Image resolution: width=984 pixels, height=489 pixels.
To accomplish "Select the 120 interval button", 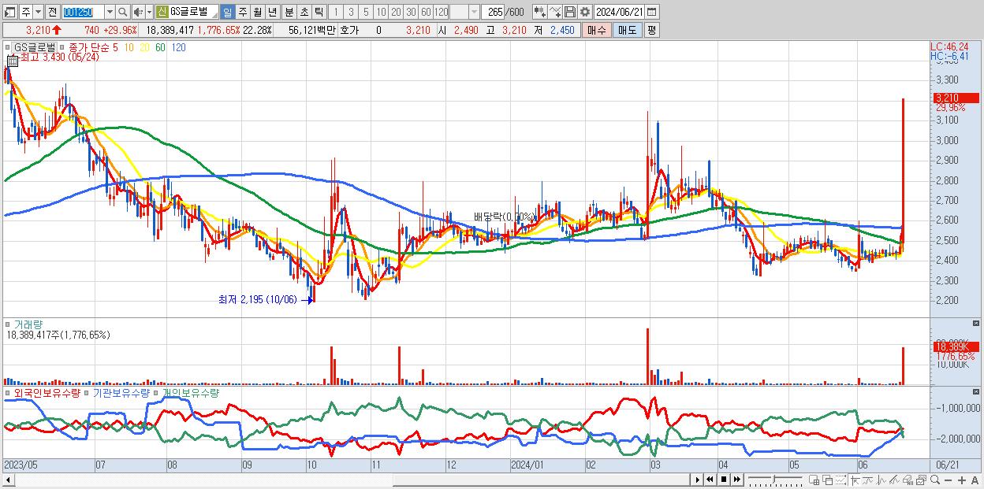I will (442, 12).
